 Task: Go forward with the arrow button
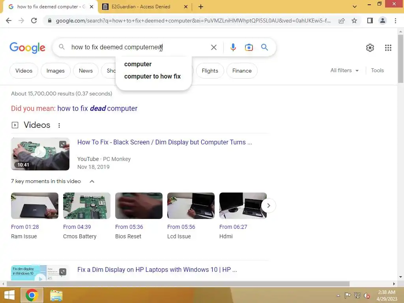click(21, 21)
